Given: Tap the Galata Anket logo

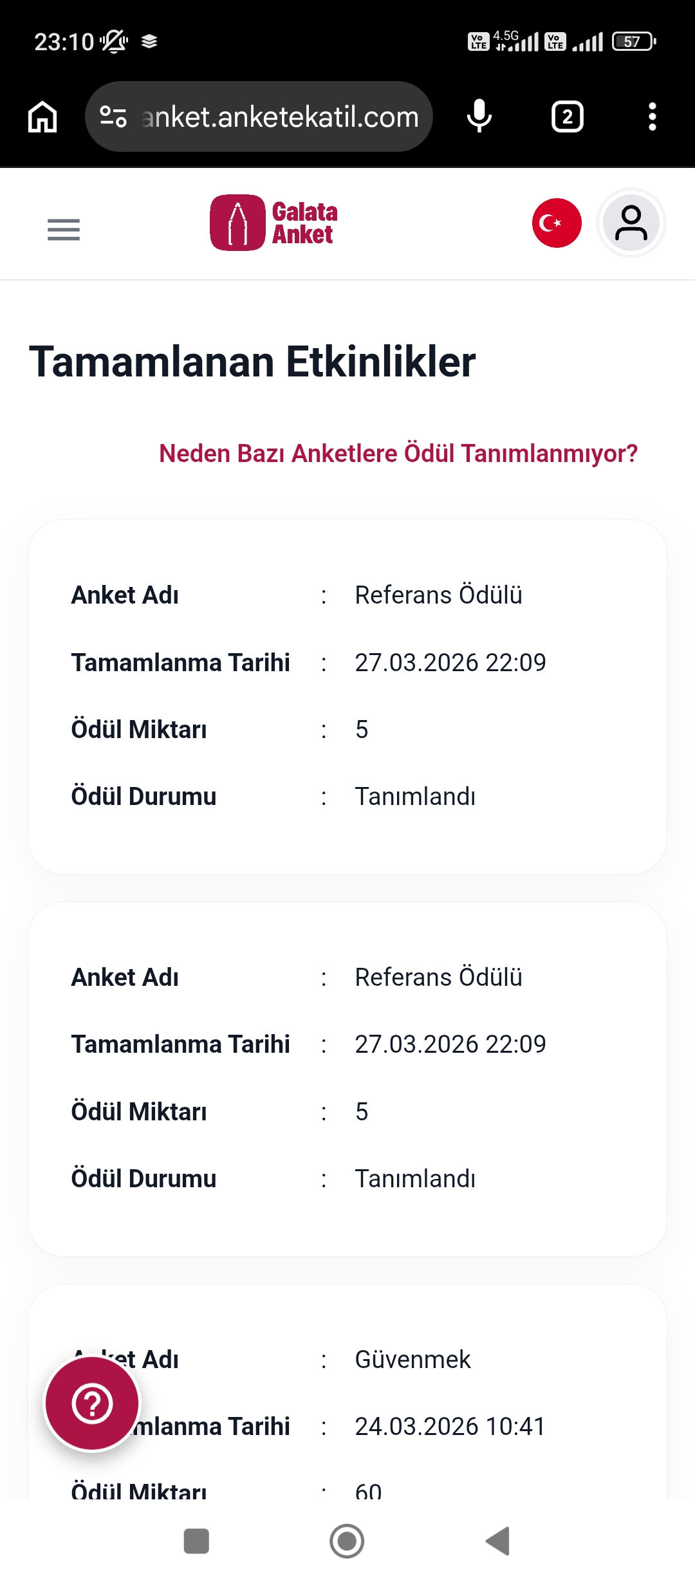Looking at the screenshot, I should [x=273, y=223].
